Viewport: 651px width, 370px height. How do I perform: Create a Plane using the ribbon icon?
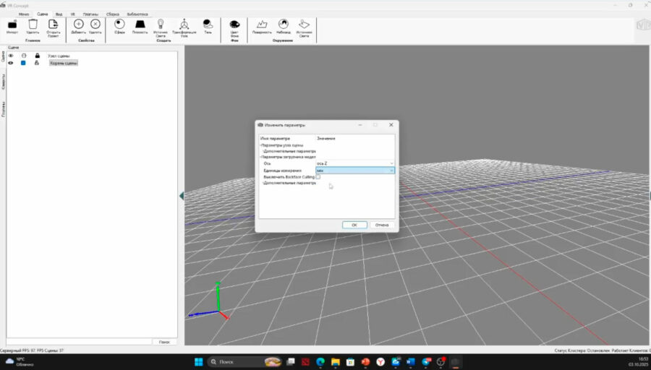tap(140, 25)
